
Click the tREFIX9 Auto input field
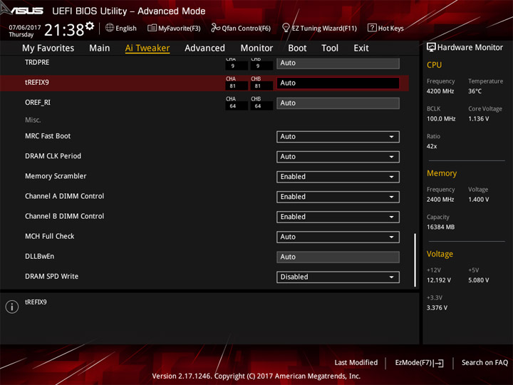point(338,83)
